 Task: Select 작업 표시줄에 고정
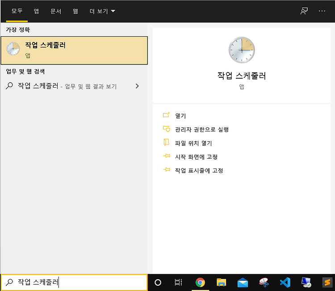(199, 170)
